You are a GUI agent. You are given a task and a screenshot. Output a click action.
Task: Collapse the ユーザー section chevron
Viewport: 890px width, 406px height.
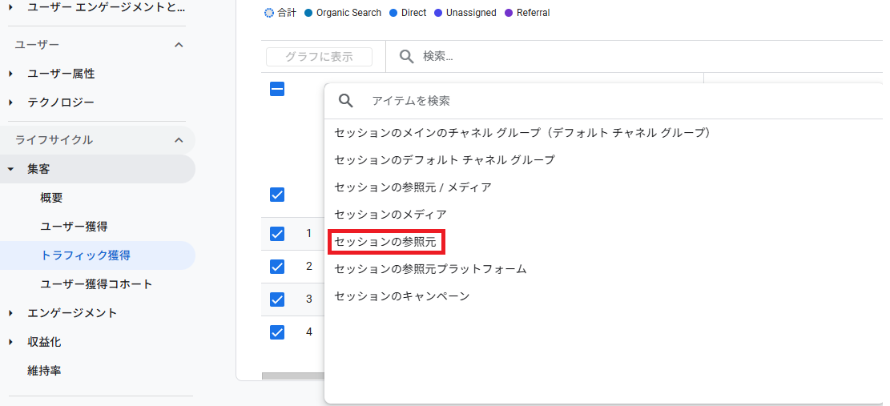(179, 45)
